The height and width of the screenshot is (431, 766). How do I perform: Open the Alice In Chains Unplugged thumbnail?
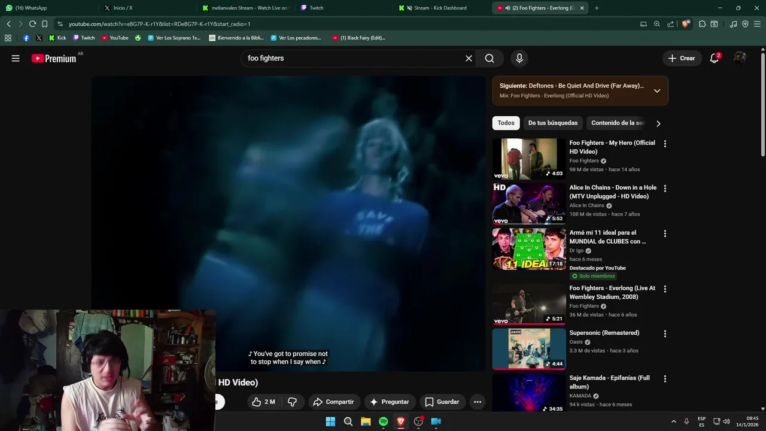pos(529,204)
